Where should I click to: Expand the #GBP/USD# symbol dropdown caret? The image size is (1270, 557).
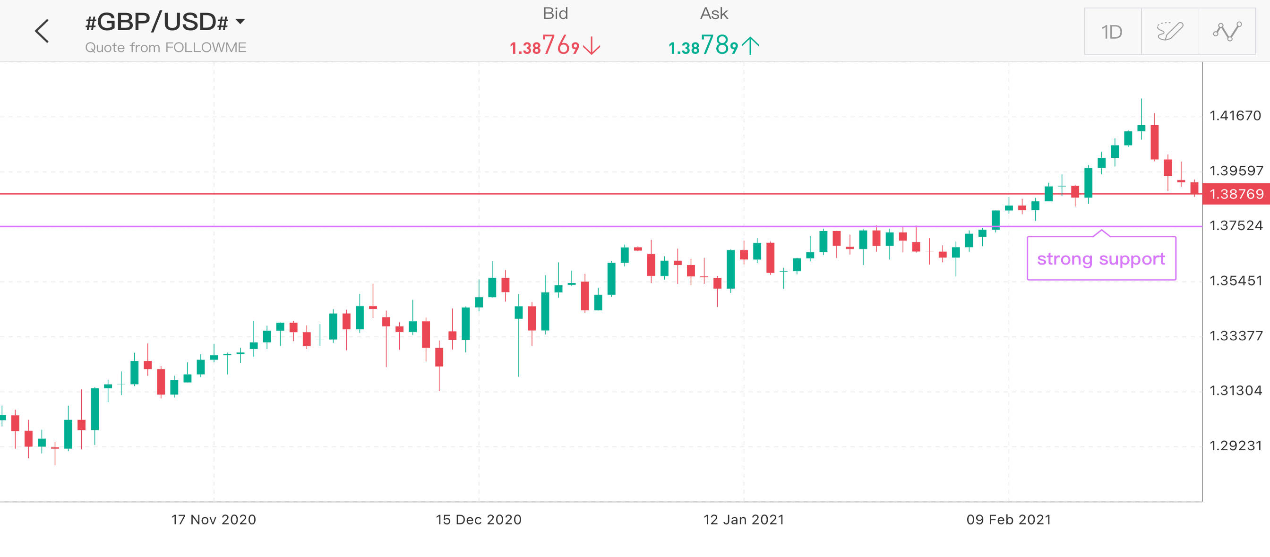point(240,21)
